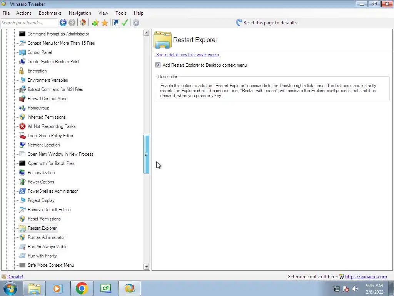Open the Tools menu
The width and height of the screenshot is (394, 296).
click(121, 13)
